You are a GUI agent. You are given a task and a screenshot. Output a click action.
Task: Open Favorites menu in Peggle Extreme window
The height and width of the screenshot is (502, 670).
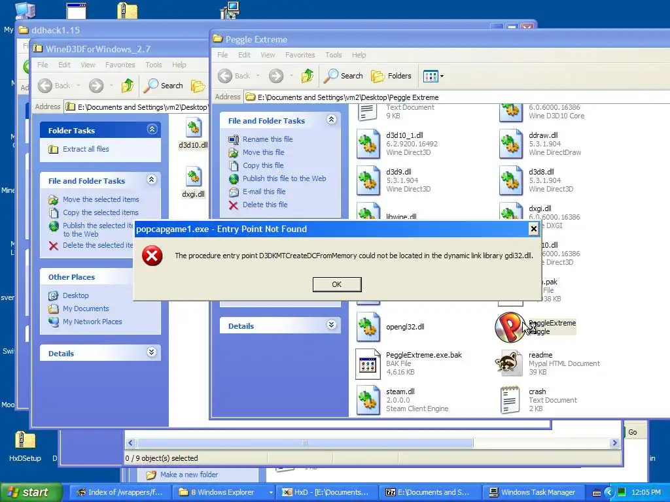[300, 55]
